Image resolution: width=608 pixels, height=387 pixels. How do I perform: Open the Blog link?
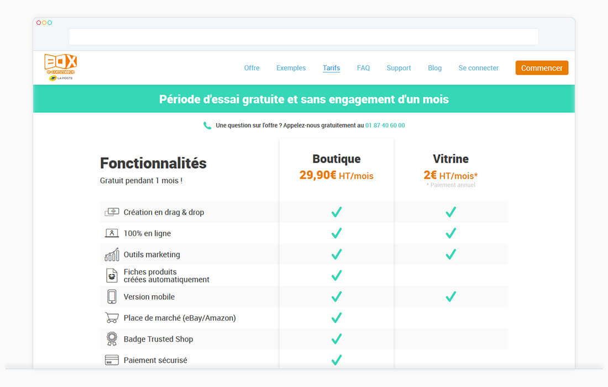434,68
